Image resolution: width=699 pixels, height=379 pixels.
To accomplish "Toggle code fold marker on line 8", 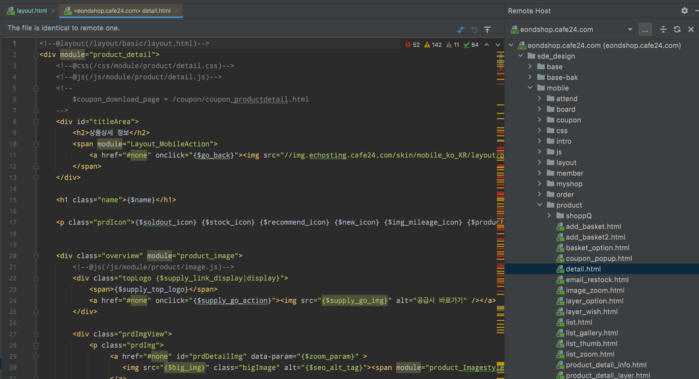I will tap(36, 122).
